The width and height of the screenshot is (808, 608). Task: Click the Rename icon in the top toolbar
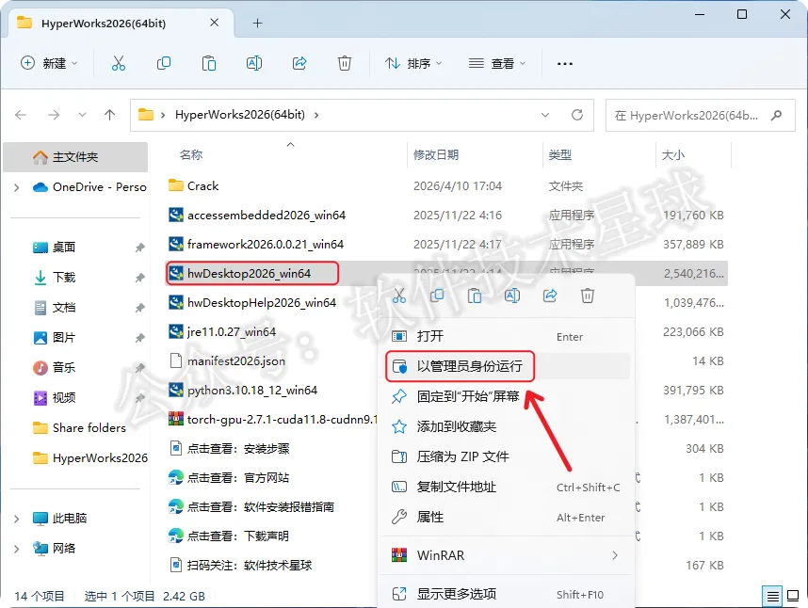tap(254, 63)
